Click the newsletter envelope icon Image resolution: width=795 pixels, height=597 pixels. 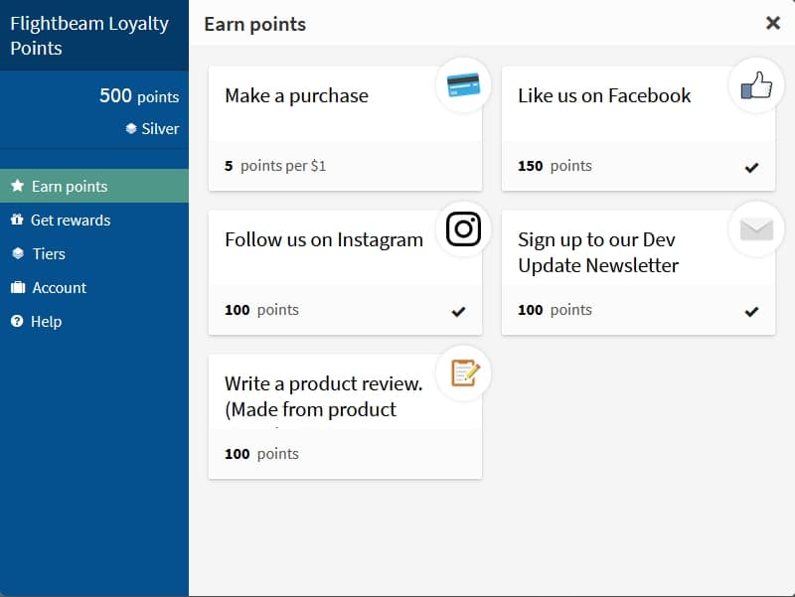[x=756, y=229]
